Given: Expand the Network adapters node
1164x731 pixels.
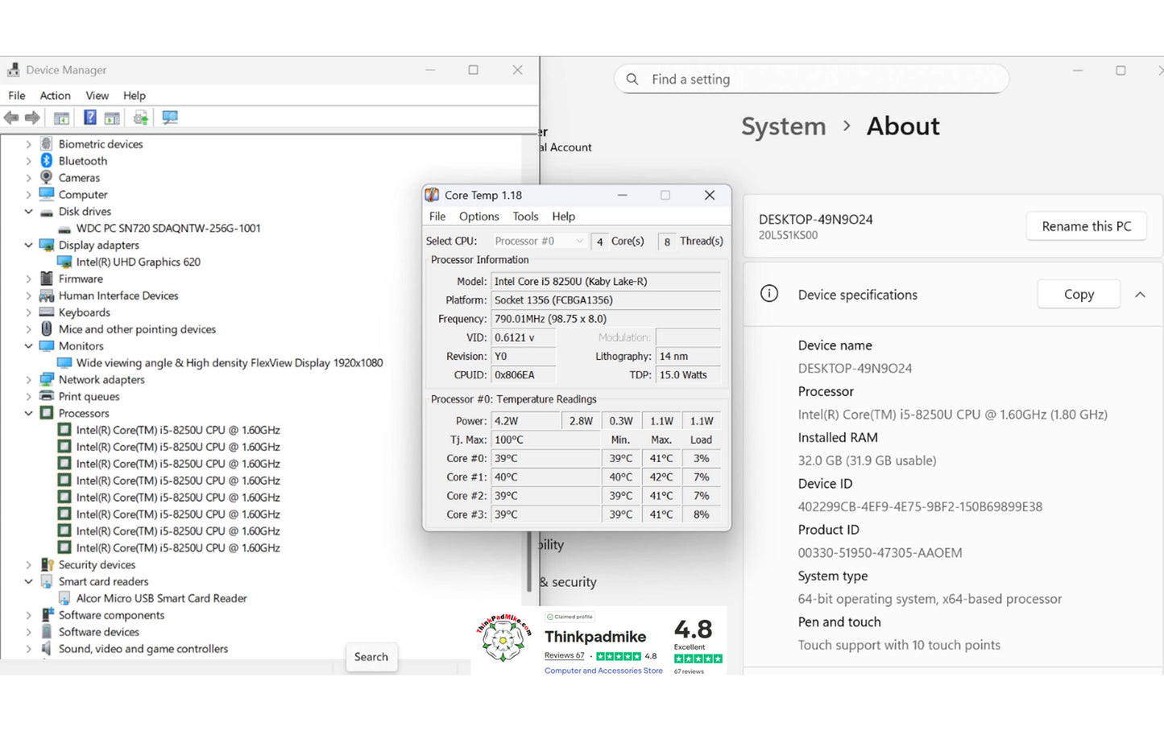Looking at the screenshot, I should 29,380.
